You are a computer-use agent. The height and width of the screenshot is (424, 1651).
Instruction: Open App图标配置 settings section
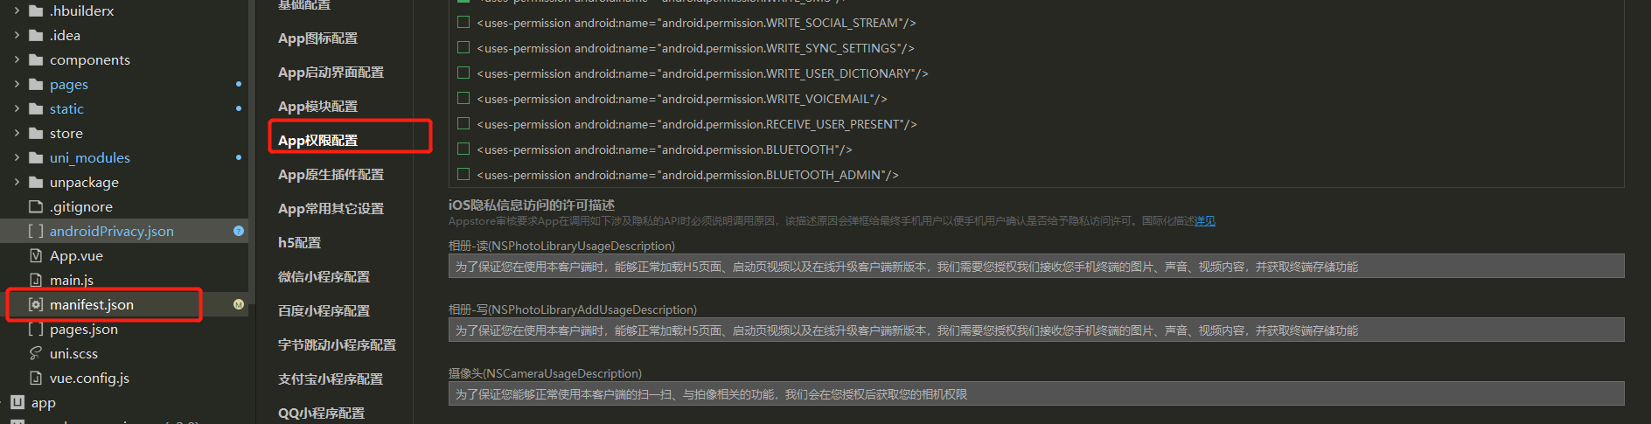(x=317, y=38)
